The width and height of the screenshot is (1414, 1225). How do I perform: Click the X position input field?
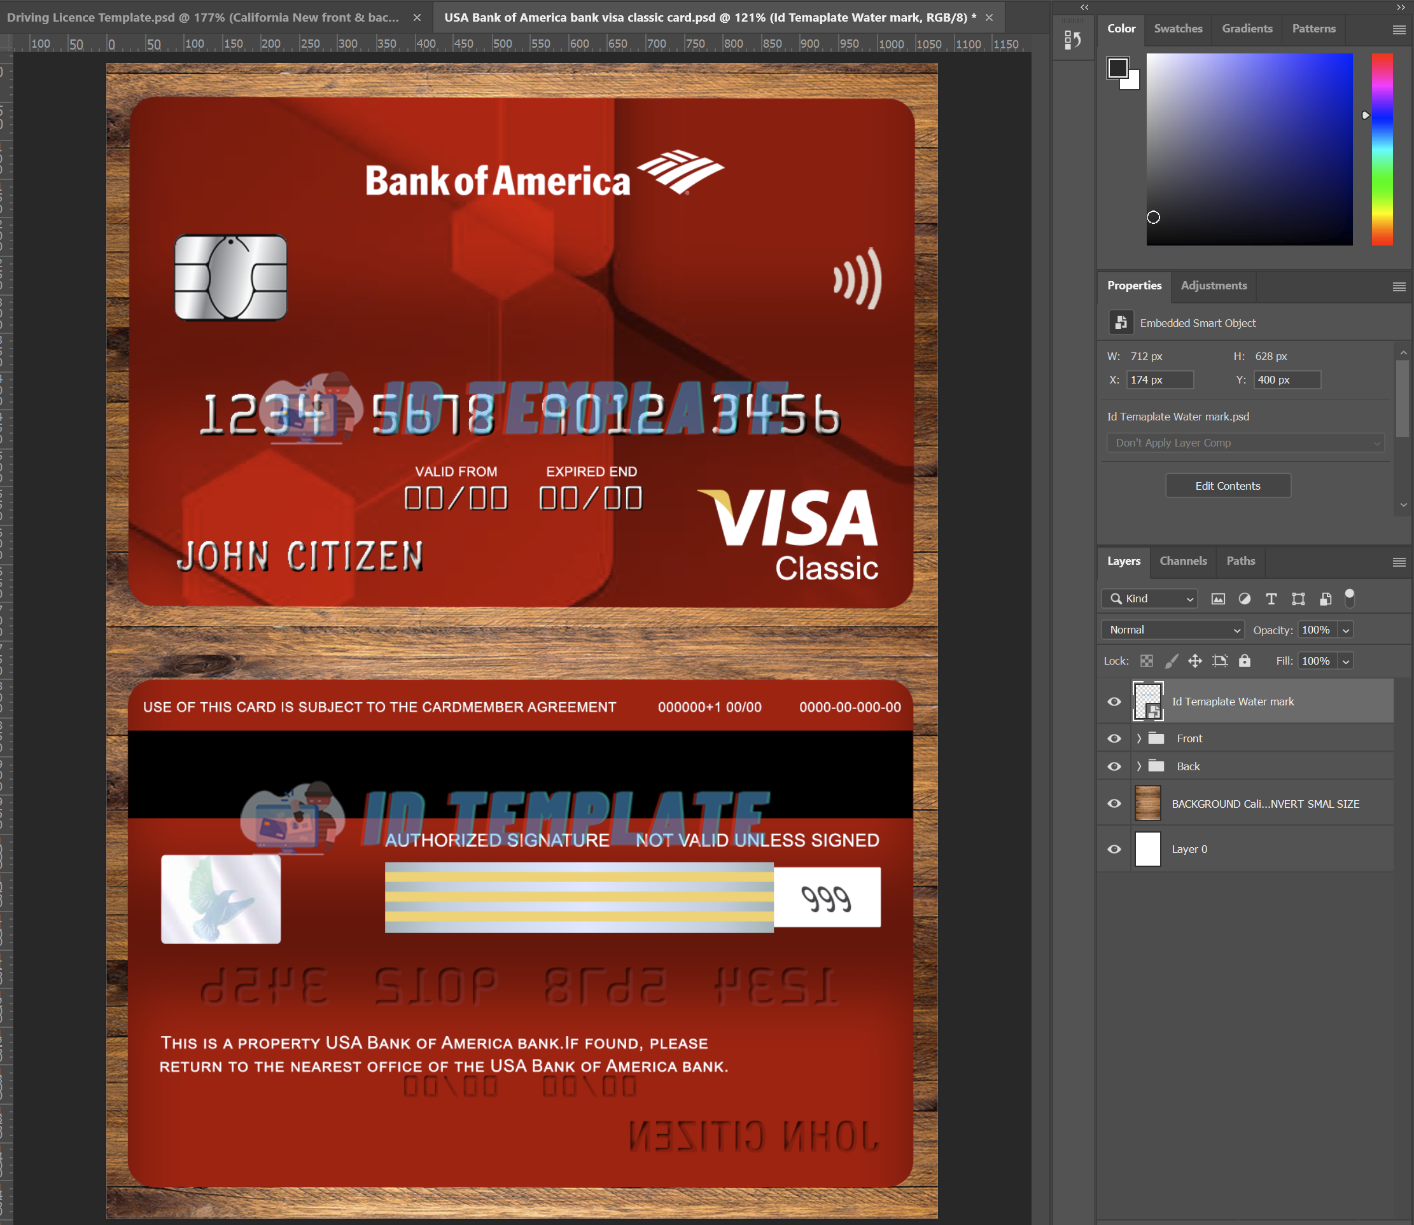click(1159, 380)
